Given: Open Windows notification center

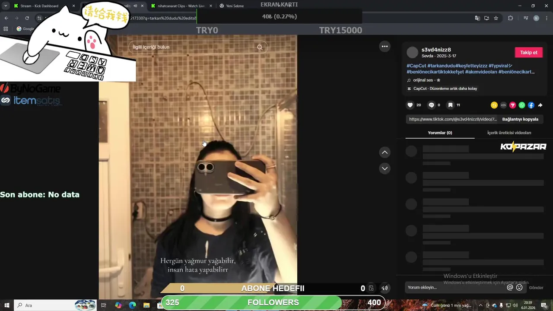Looking at the screenshot, I should pos(544,305).
